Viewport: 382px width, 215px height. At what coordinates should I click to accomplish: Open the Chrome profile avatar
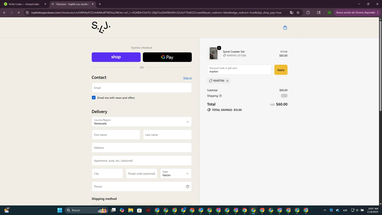click(x=329, y=12)
